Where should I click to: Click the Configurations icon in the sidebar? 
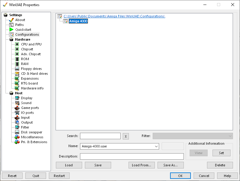click(x=11, y=34)
